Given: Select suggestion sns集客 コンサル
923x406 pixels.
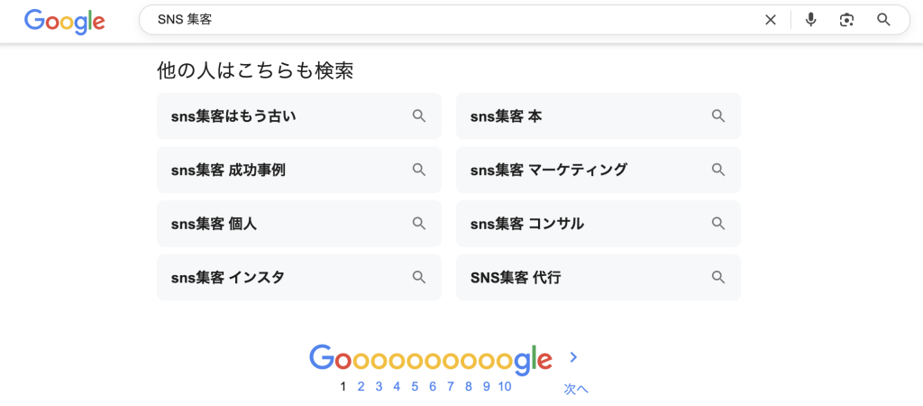Looking at the screenshot, I should coord(599,224).
